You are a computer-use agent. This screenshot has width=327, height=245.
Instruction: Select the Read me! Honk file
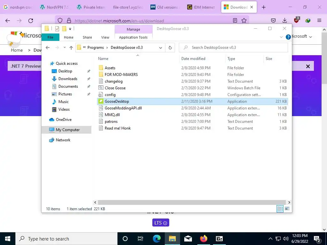pyautogui.click(x=118, y=128)
